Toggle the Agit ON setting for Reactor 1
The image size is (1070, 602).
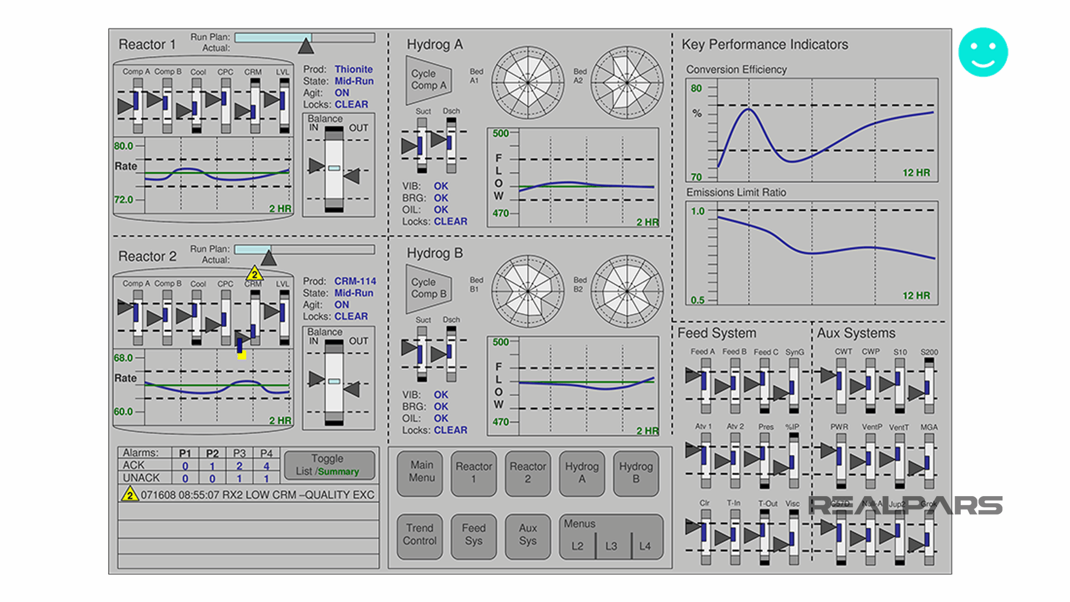tap(341, 93)
